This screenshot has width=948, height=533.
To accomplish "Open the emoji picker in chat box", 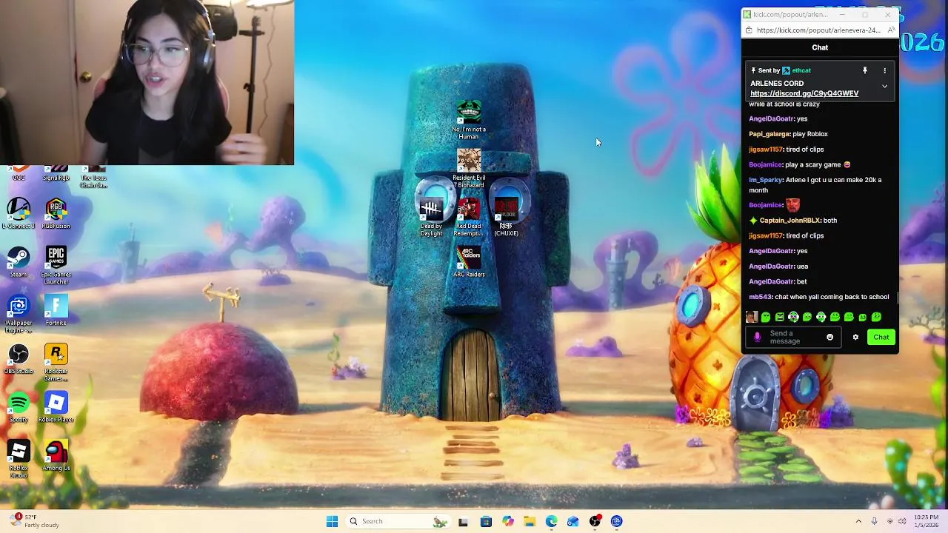I will pyautogui.click(x=829, y=338).
